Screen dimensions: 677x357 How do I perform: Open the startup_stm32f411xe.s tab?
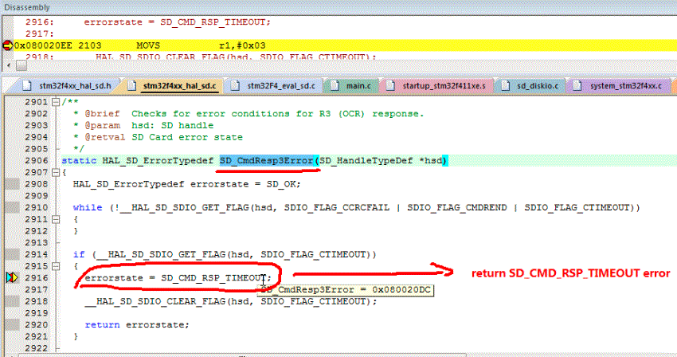click(437, 86)
